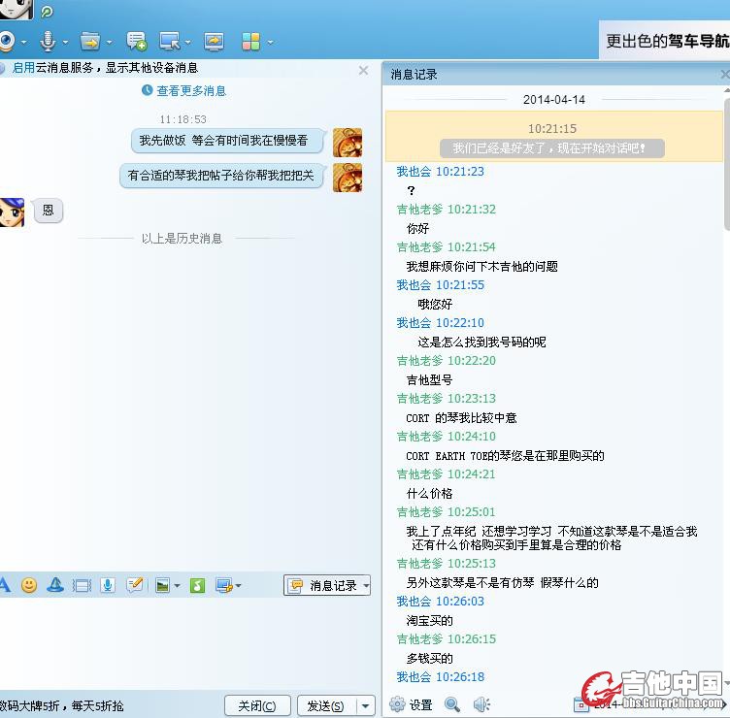Click the magic hat expression icon
Viewport: 730px width, 718px height.
click(x=55, y=585)
